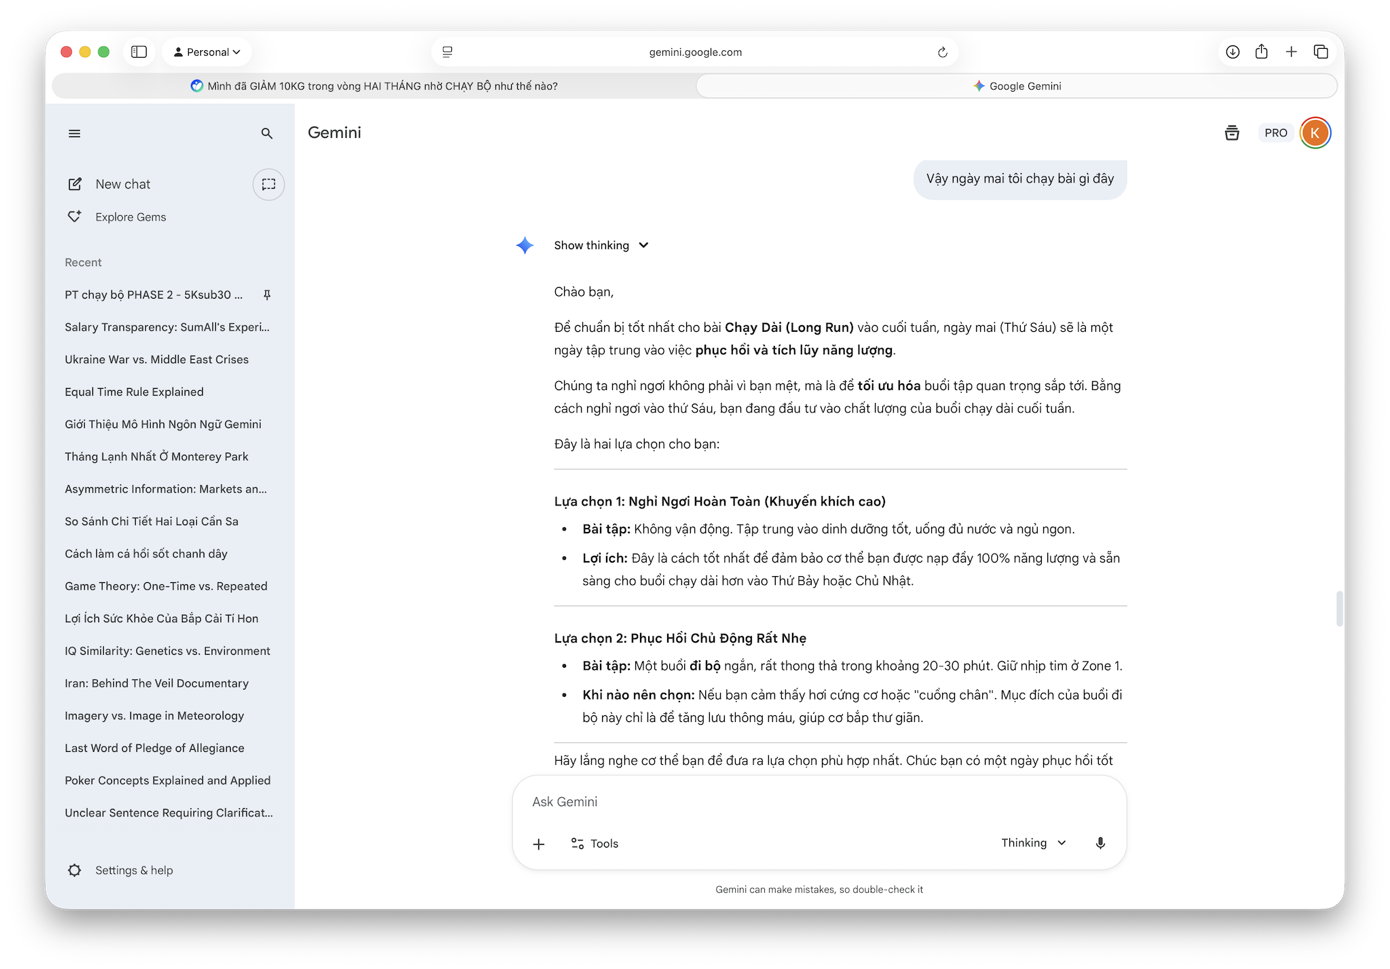
Task: Collapse the Gemini sidebar hamburger menu
Action: (75, 134)
